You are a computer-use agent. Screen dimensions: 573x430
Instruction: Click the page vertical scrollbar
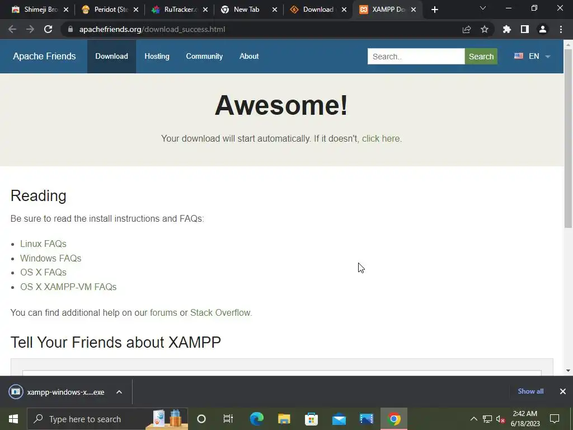(569, 138)
